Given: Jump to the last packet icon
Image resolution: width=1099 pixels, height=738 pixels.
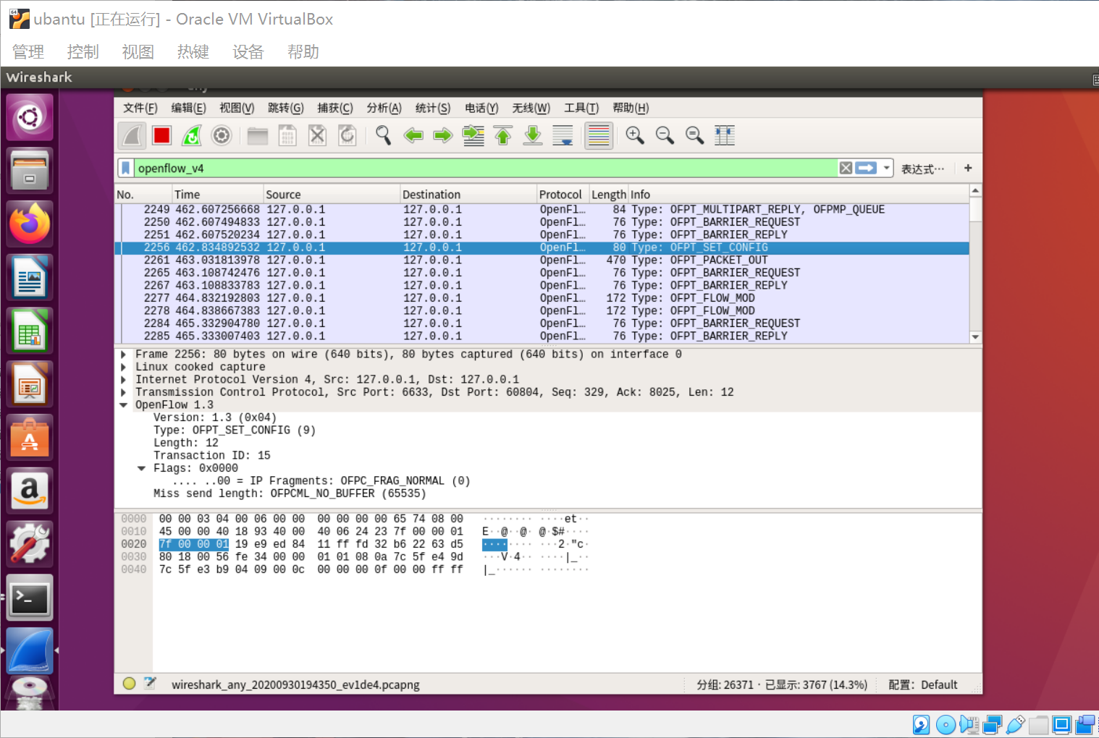Looking at the screenshot, I should click(x=533, y=135).
